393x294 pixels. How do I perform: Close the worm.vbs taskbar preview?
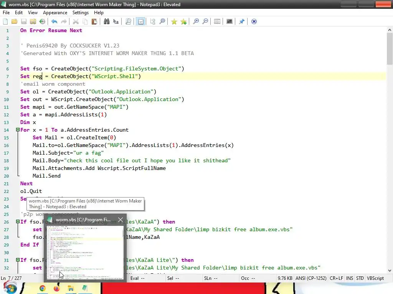(121, 220)
